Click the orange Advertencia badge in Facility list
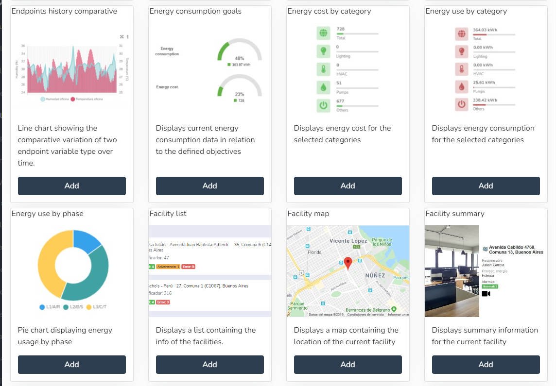The width and height of the screenshot is (556, 386). [x=168, y=267]
